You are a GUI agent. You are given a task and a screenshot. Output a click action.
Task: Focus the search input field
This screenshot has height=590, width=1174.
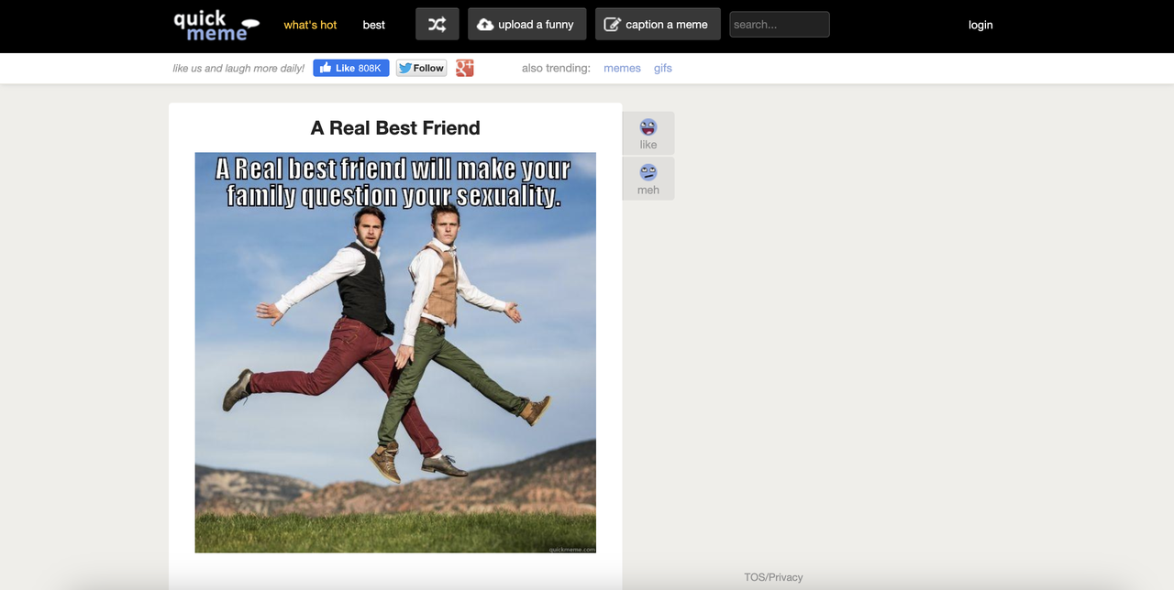coord(780,25)
